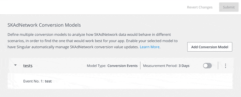This screenshot has height=97, width=241.
Task: Click the Model Type label
Action: (x=96, y=66)
